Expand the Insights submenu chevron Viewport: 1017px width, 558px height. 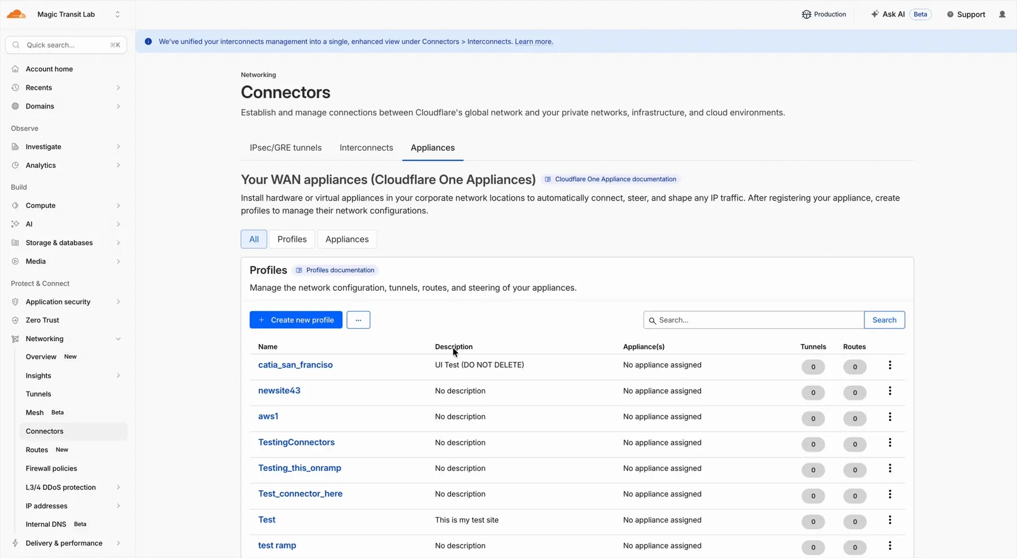click(x=118, y=376)
